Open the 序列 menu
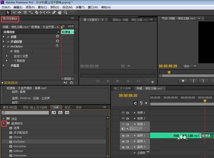 click(55, 7)
